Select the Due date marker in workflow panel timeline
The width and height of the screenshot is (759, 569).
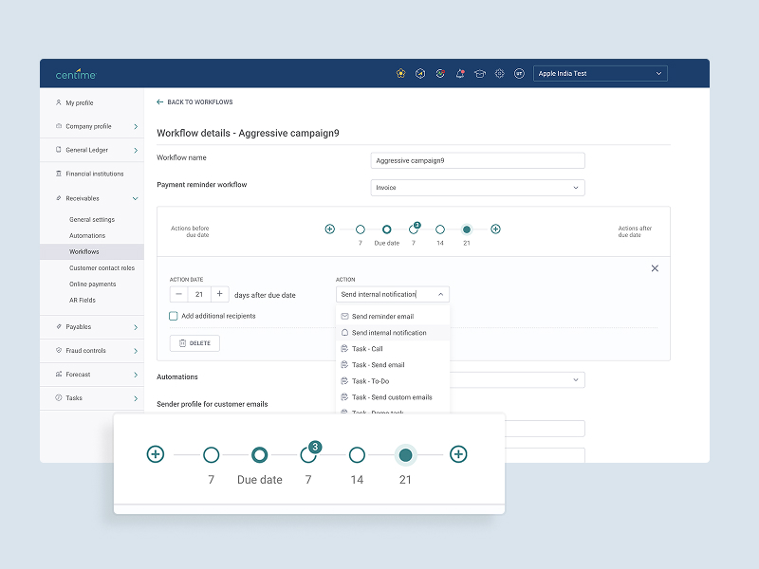[x=387, y=229]
